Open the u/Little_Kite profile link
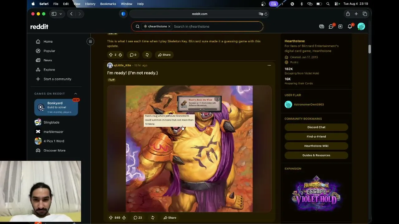399x224 pixels. coord(122,65)
